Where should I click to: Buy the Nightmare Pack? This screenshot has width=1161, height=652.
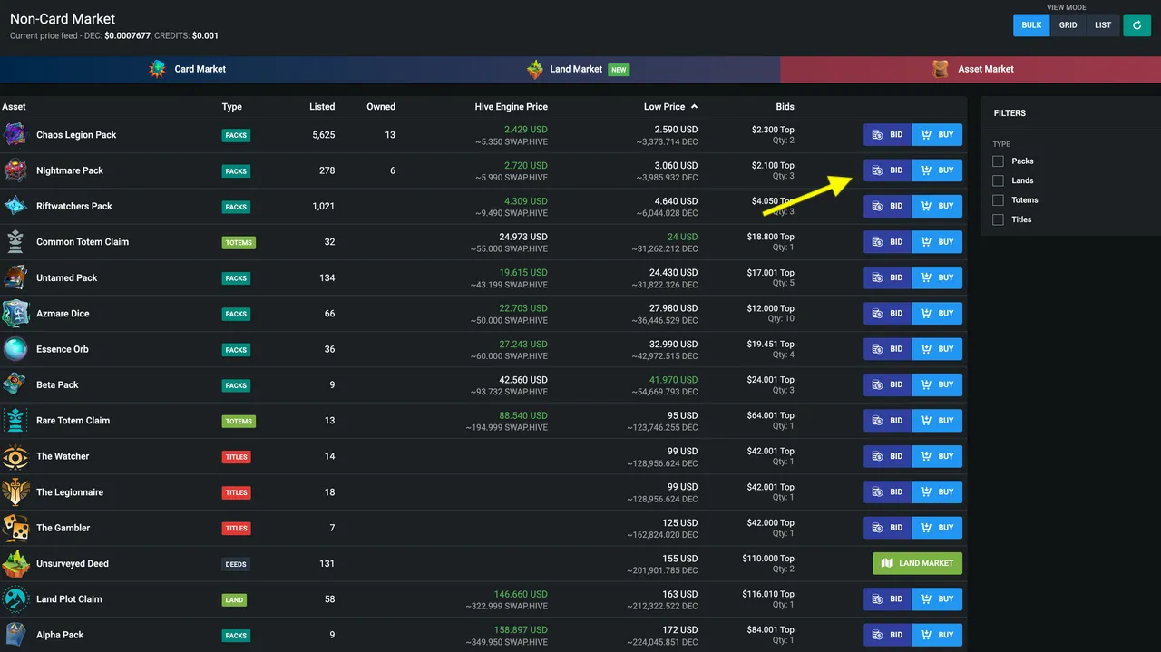click(x=937, y=170)
